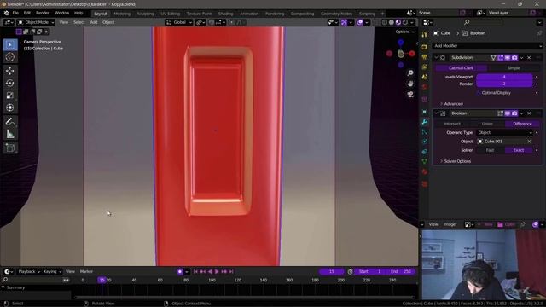Viewport: 546px width, 307px height.
Task: Open the Object Data properties tab
Action: [425, 162]
